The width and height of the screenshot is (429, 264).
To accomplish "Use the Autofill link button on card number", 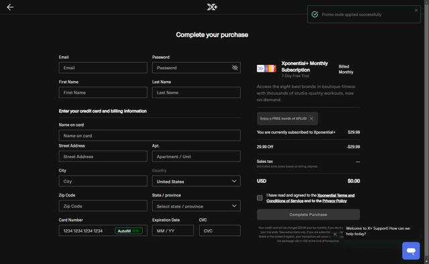I will [x=129, y=231].
